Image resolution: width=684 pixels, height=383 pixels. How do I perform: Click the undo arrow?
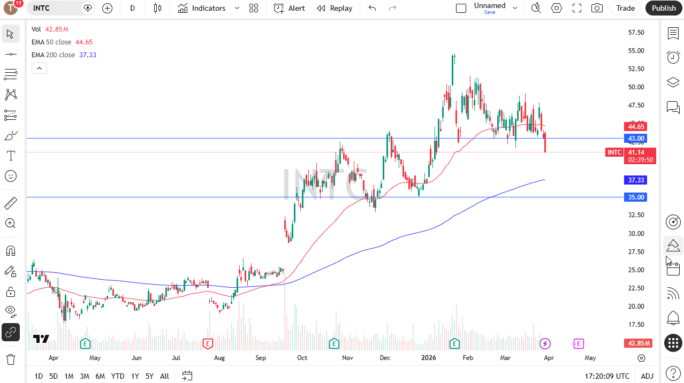click(373, 8)
